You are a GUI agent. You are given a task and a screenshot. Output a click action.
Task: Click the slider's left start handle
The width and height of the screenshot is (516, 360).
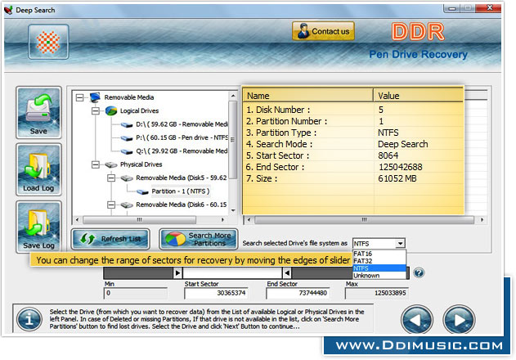(x=177, y=273)
